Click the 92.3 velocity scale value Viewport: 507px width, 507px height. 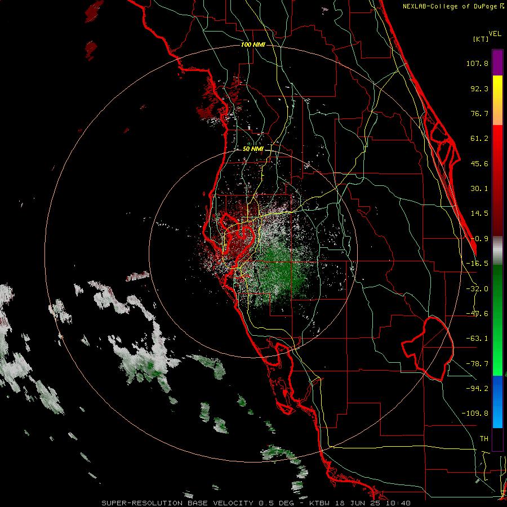point(479,88)
